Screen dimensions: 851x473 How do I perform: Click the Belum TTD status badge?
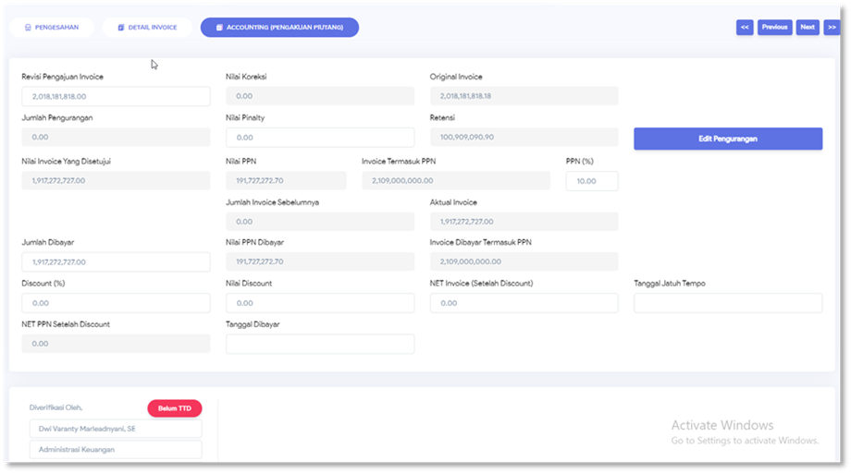[174, 408]
